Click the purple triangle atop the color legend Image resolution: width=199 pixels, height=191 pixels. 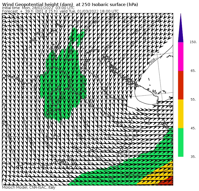(181, 28)
